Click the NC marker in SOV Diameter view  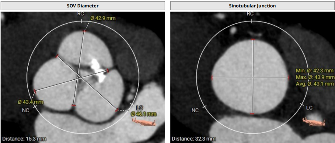pos(25,110)
